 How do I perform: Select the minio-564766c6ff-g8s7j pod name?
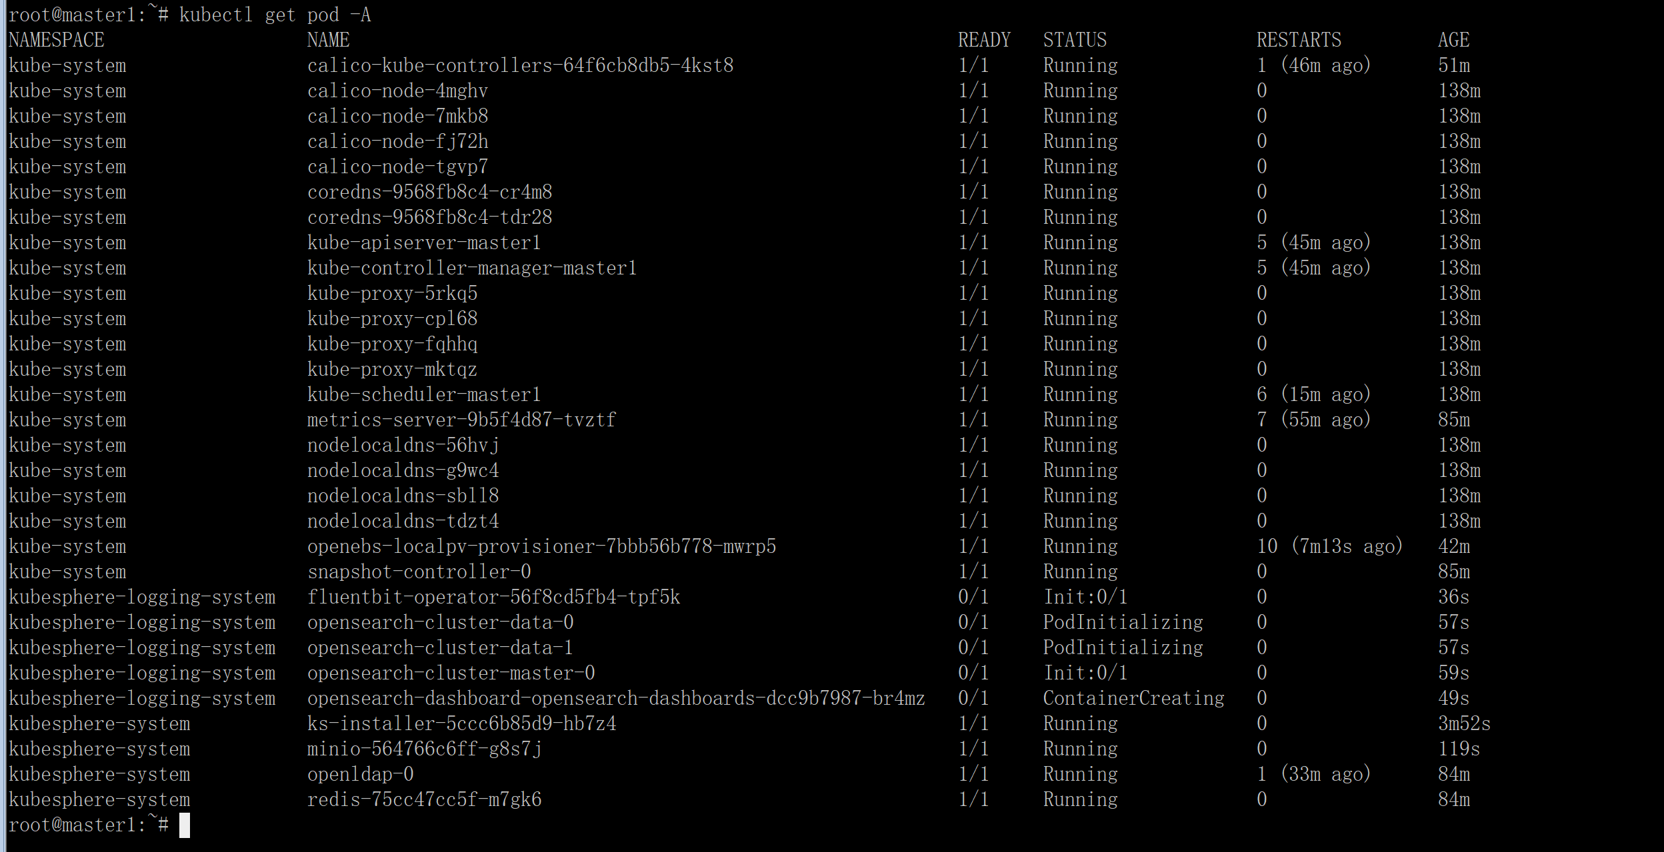click(x=424, y=749)
